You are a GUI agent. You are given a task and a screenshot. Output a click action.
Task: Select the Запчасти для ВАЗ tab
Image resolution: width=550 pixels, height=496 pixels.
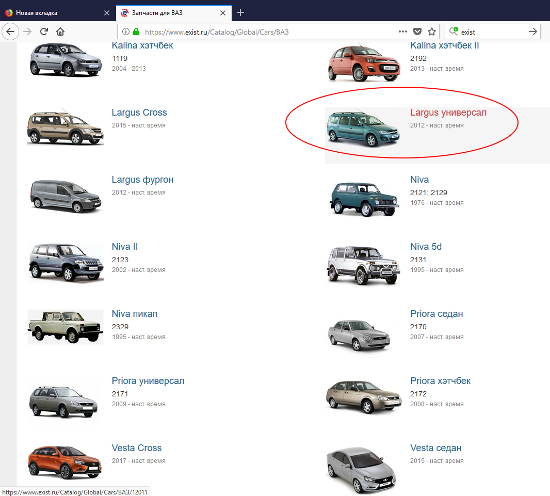click(x=174, y=13)
